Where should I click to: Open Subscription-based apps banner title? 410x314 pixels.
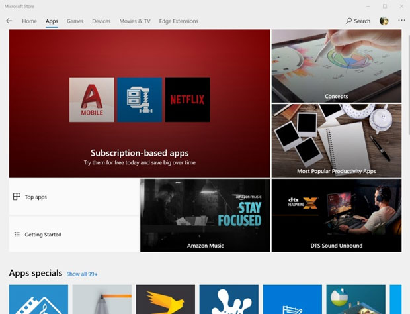point(140,153)
